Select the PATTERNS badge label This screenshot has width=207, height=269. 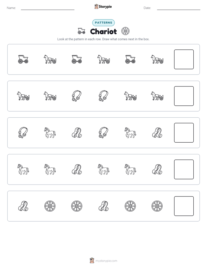click(104, 23)
